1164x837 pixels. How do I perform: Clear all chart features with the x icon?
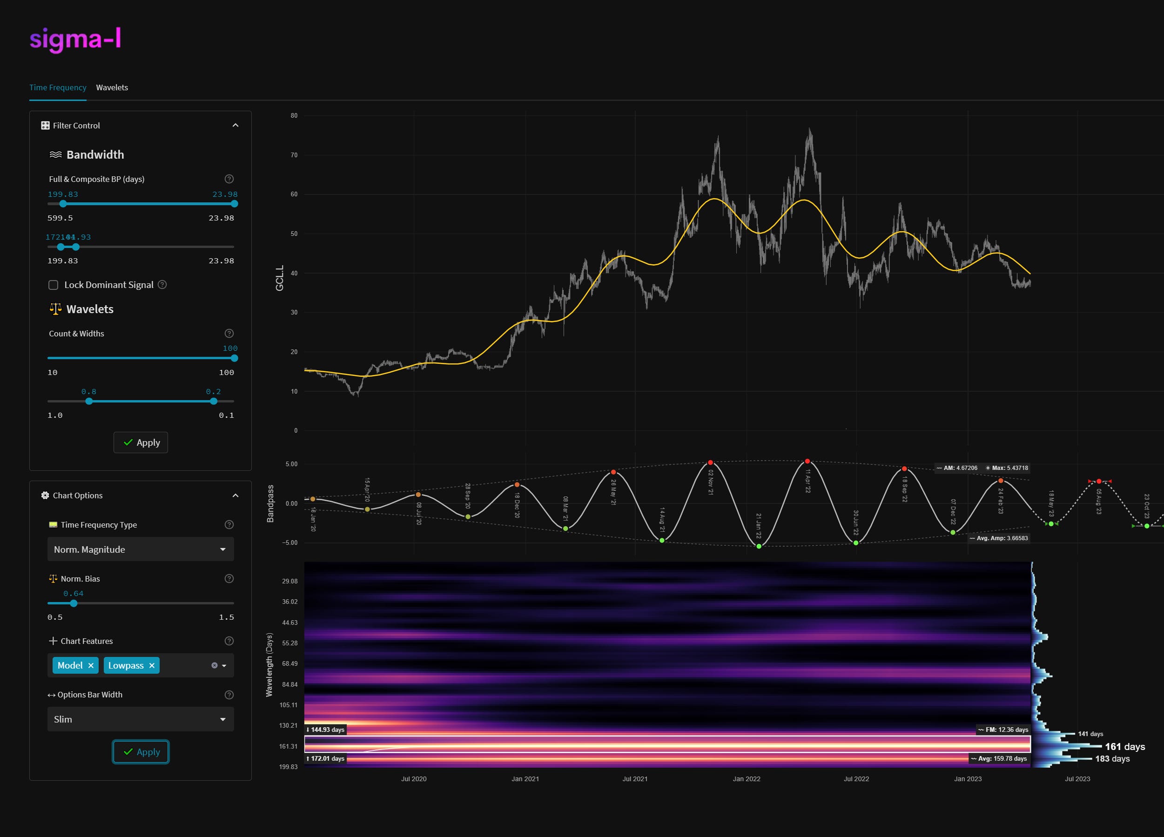(215, 665)
